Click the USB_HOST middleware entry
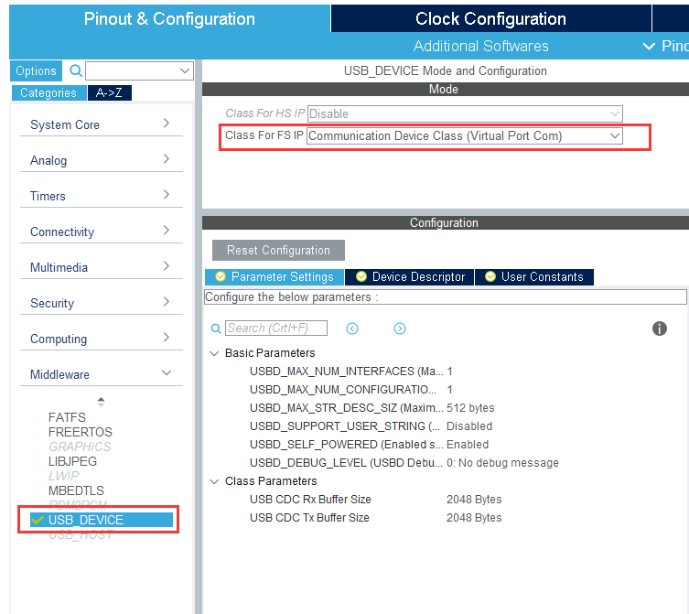Image resolution: width=689 pixels, height=614 pixels. pyautogui.click(x=81, y=535)
